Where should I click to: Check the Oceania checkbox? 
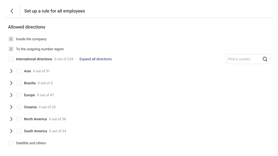[19, 107]
